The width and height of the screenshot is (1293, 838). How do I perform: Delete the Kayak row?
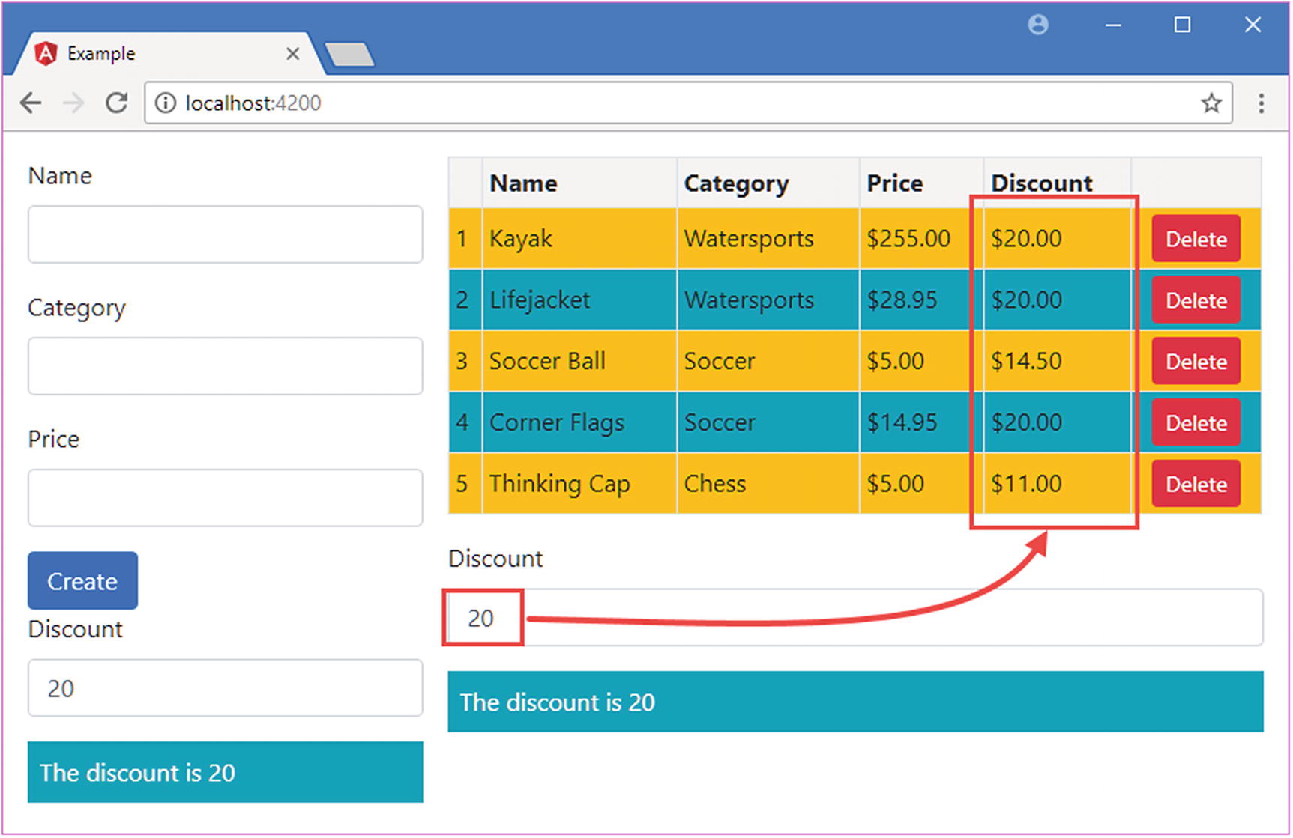pyautogui.click(x=1196, y=239)
